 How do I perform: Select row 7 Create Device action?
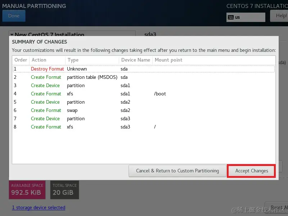45,119
